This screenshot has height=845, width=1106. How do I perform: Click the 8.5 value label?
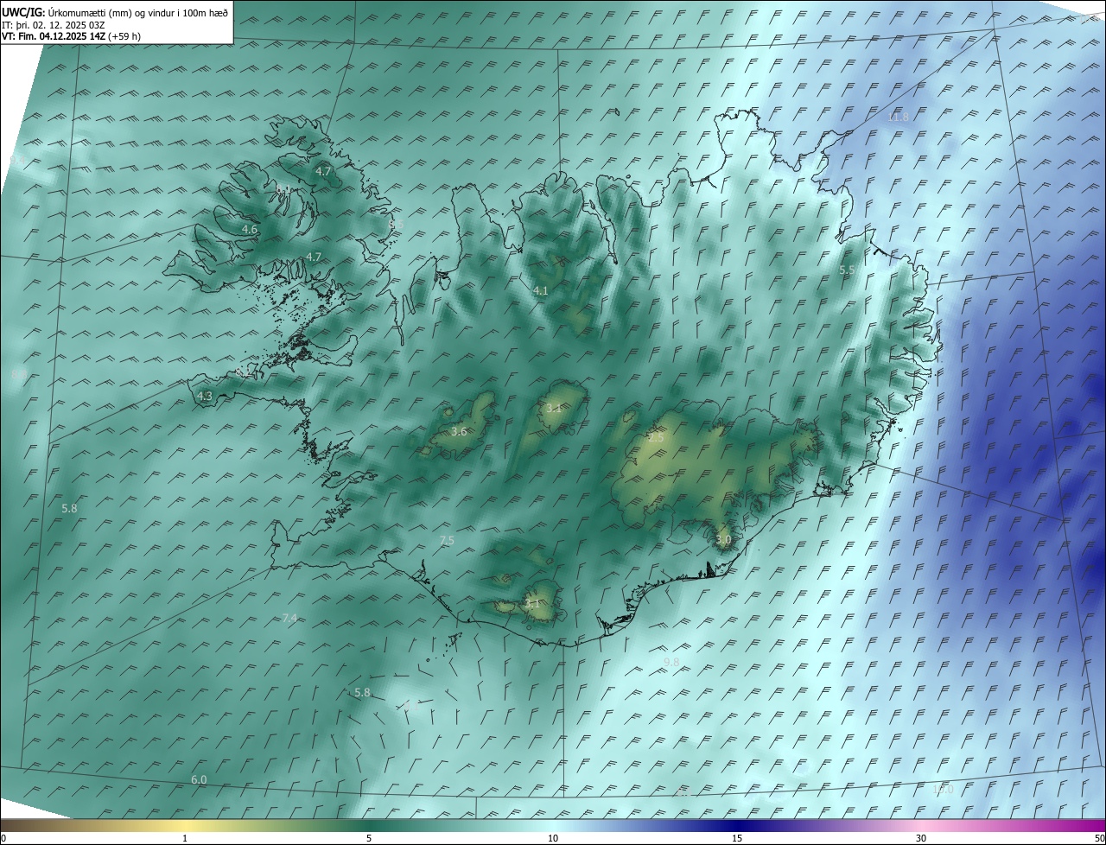coord(397,225)
